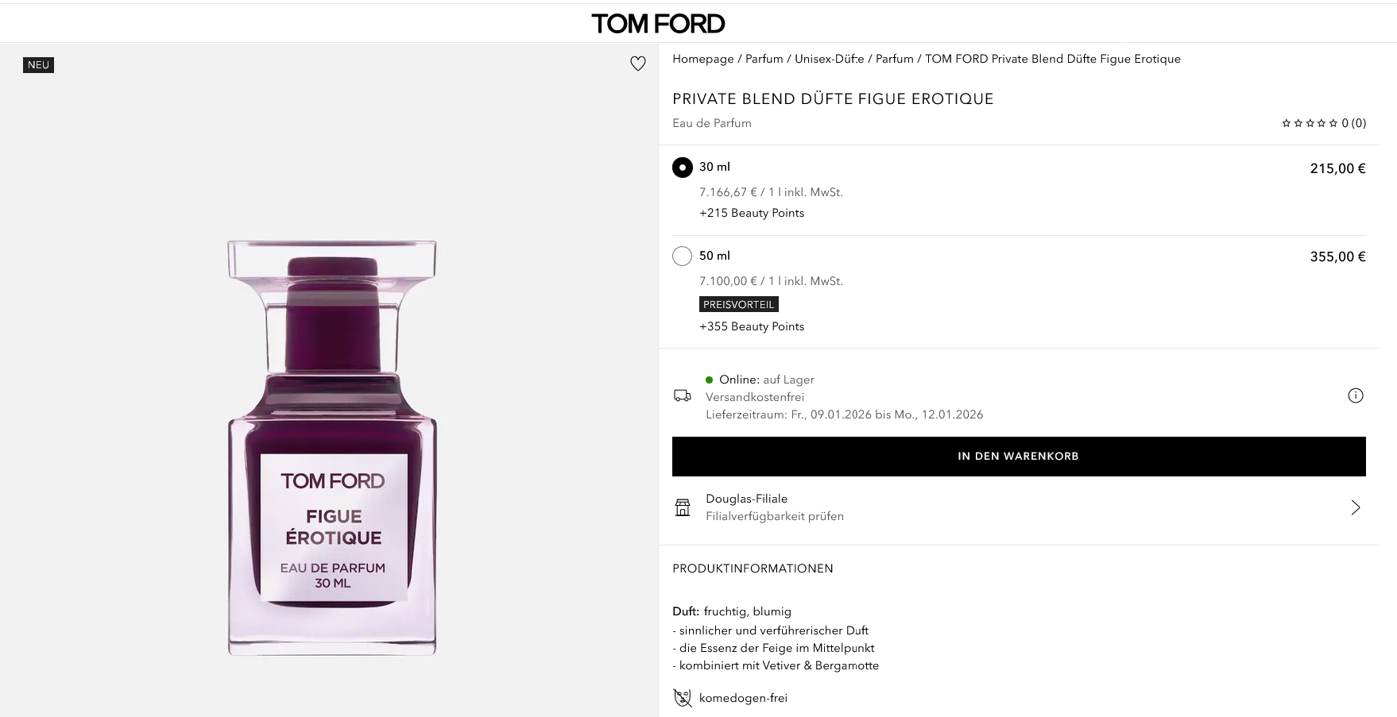The width and height of the screenshot is (1397, 717).
Task: Click the komedogen-frei face icon
Action: tap(682, 698)
